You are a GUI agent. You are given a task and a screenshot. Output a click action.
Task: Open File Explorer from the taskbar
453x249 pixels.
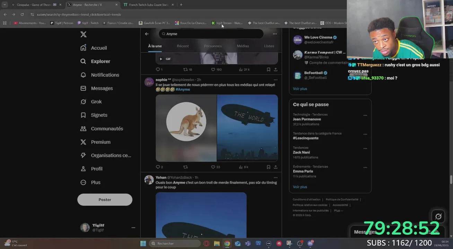point(217,243)
